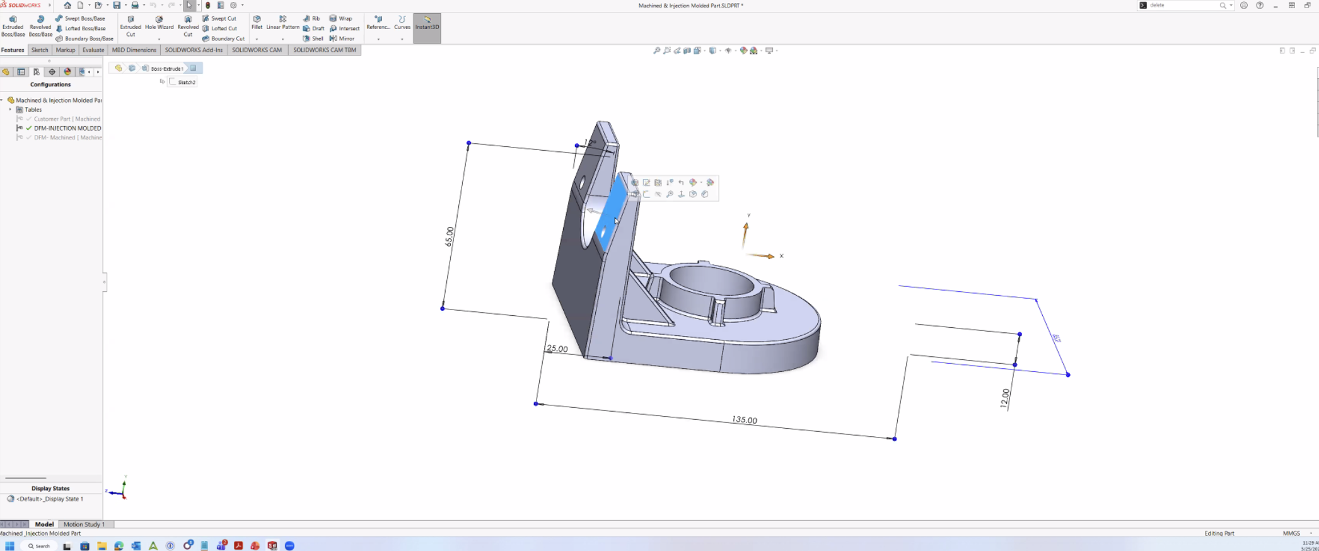Collapse the Machined & Injection Molded Part root
This screenshot has width=1319, height=551.
(2, 100)
